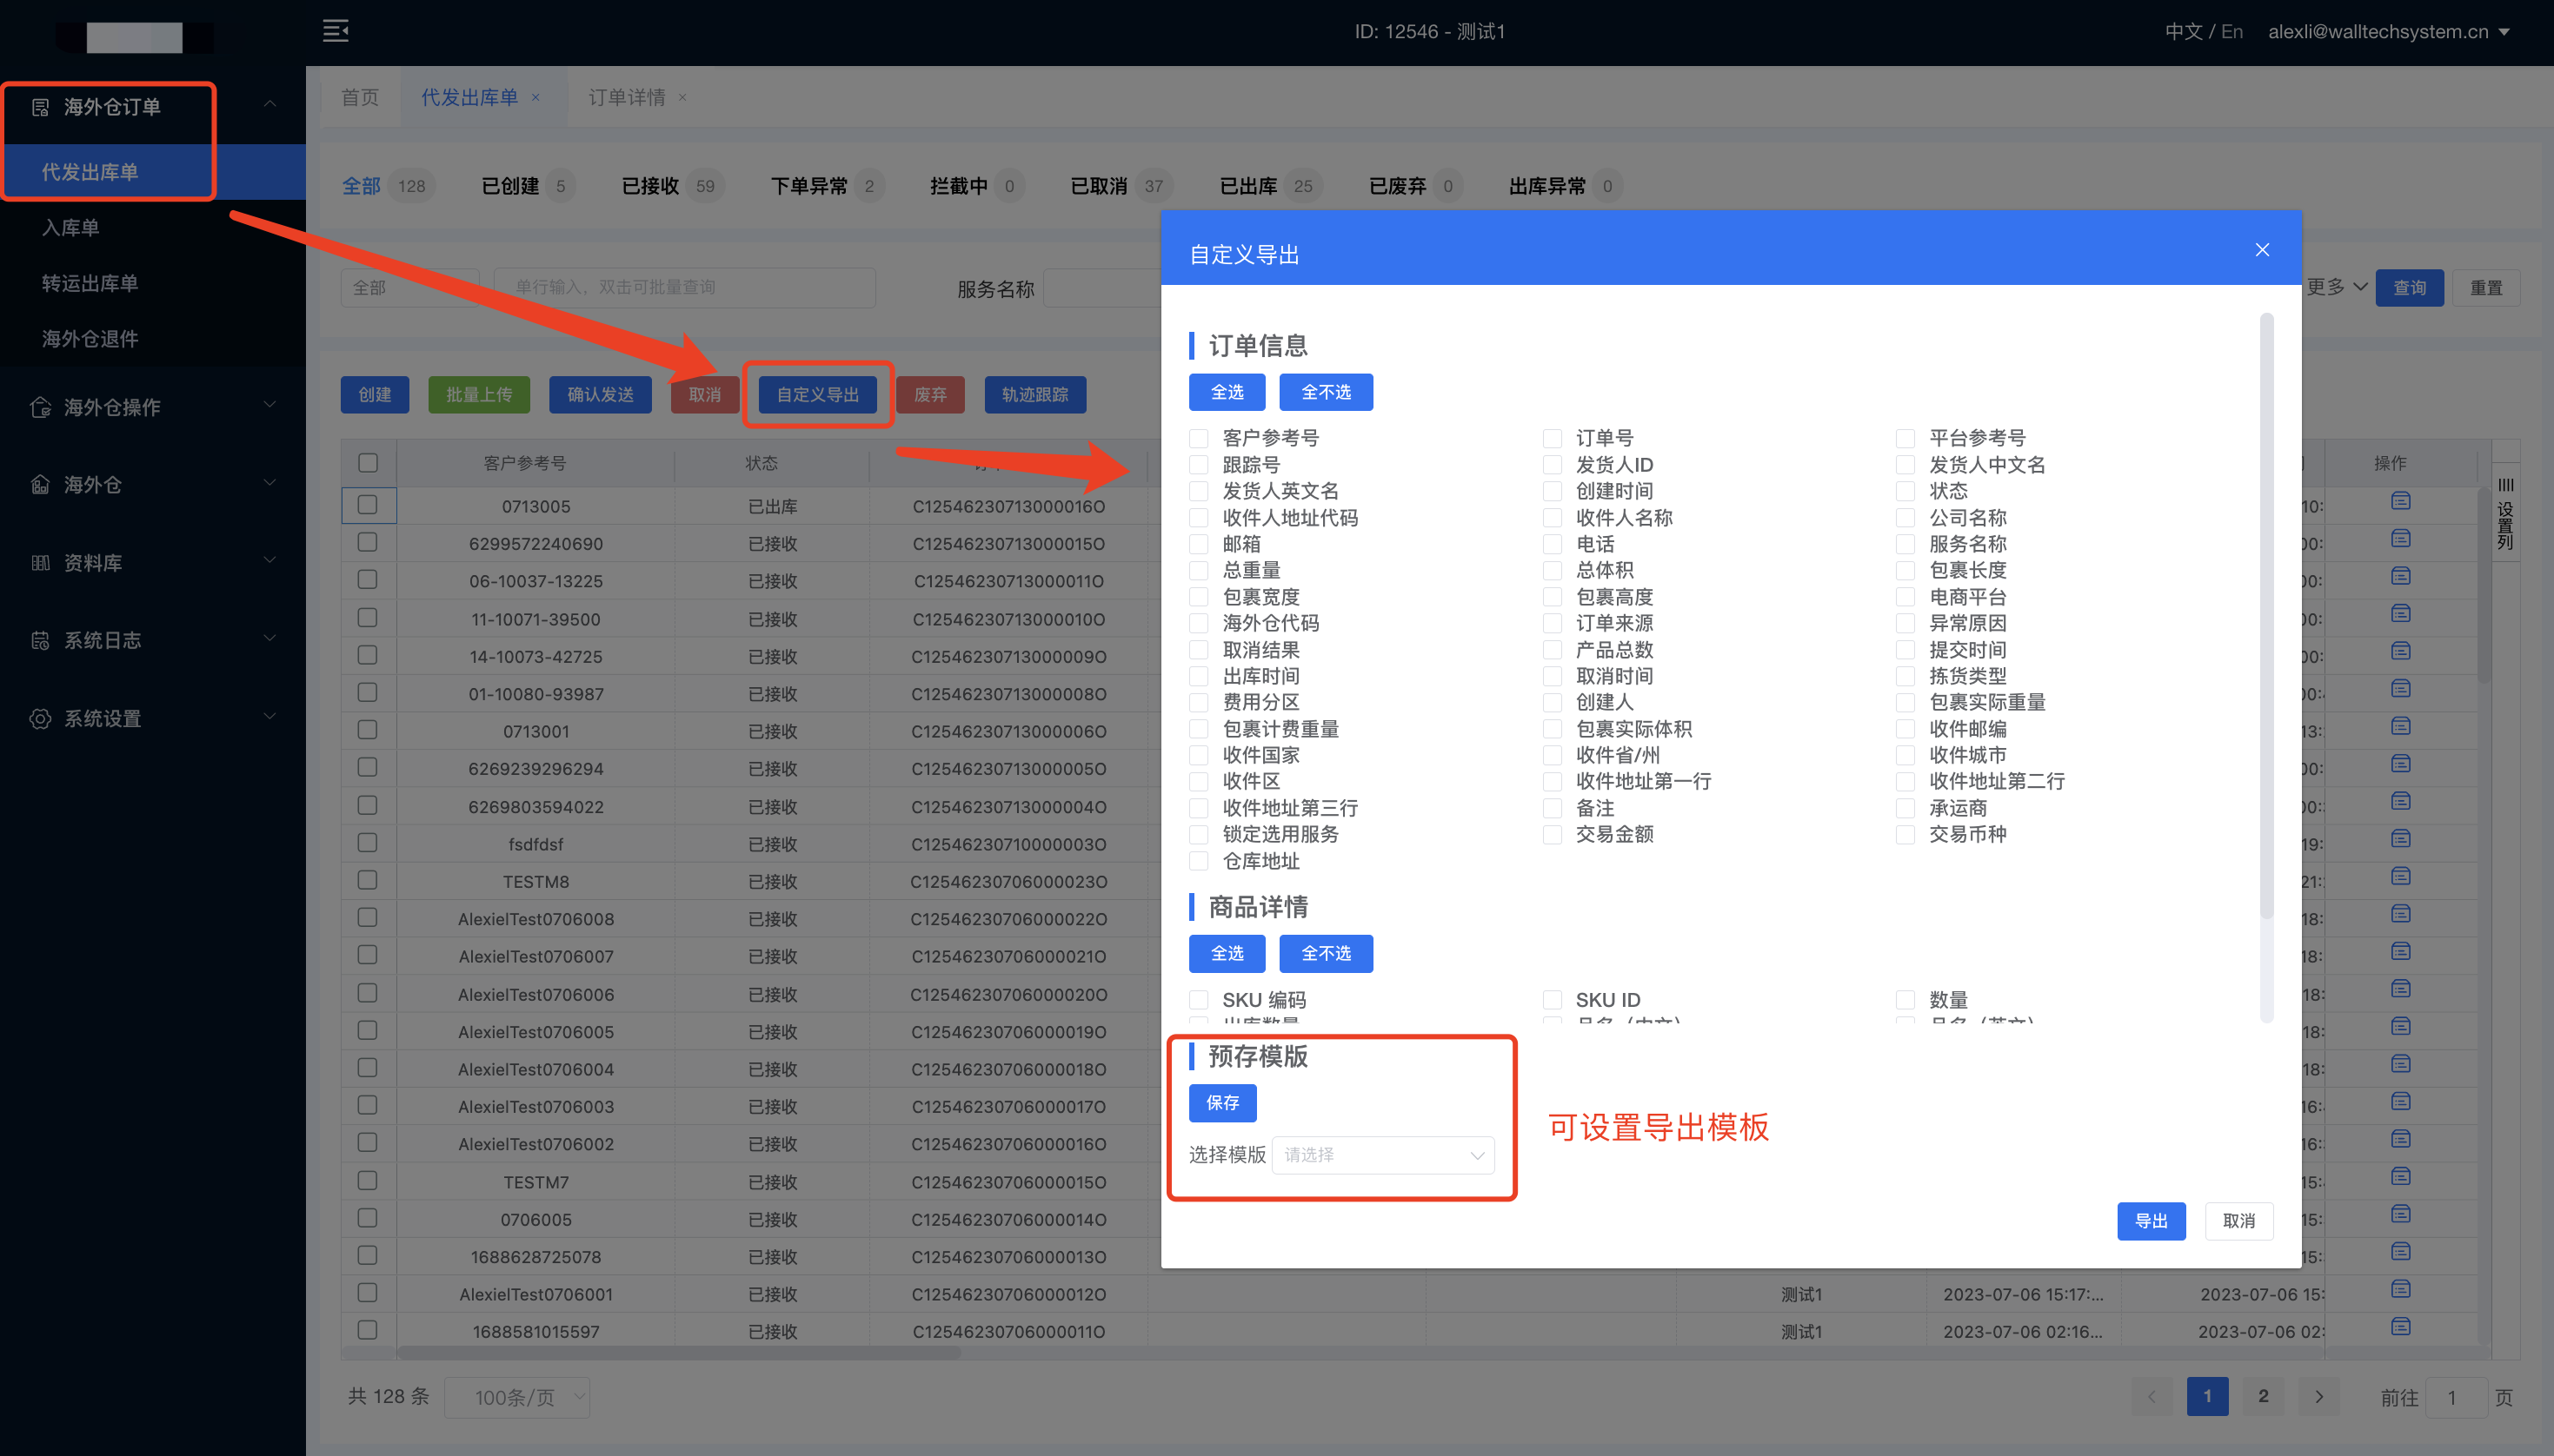Open the 选择模版 template dropdown

1382,1155
